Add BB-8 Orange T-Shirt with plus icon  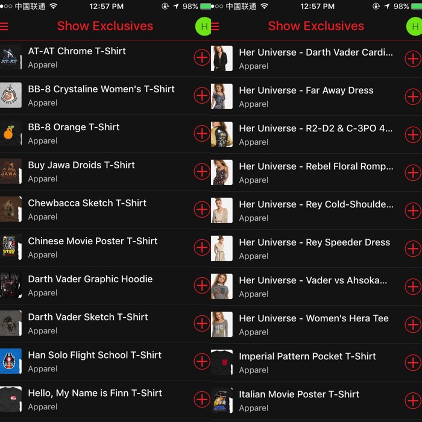(202, 133)
